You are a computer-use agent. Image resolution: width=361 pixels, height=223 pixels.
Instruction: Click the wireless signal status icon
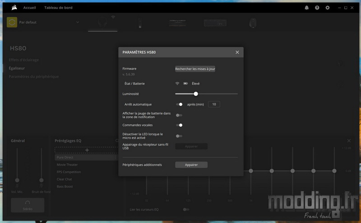[x=177, y=84]
